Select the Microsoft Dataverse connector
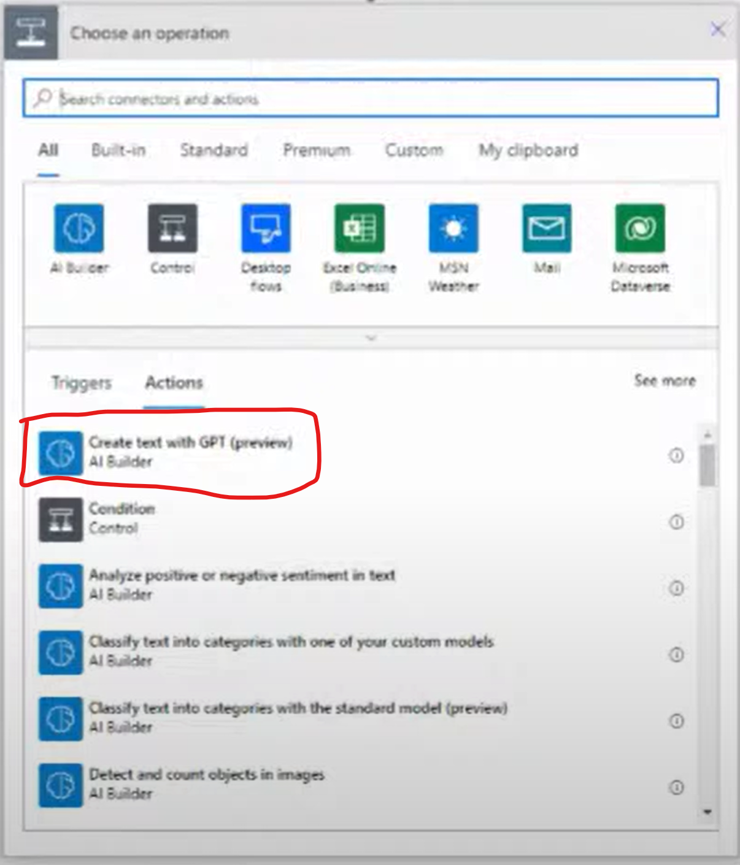740x865 pixels. click(x=640, y=228)
